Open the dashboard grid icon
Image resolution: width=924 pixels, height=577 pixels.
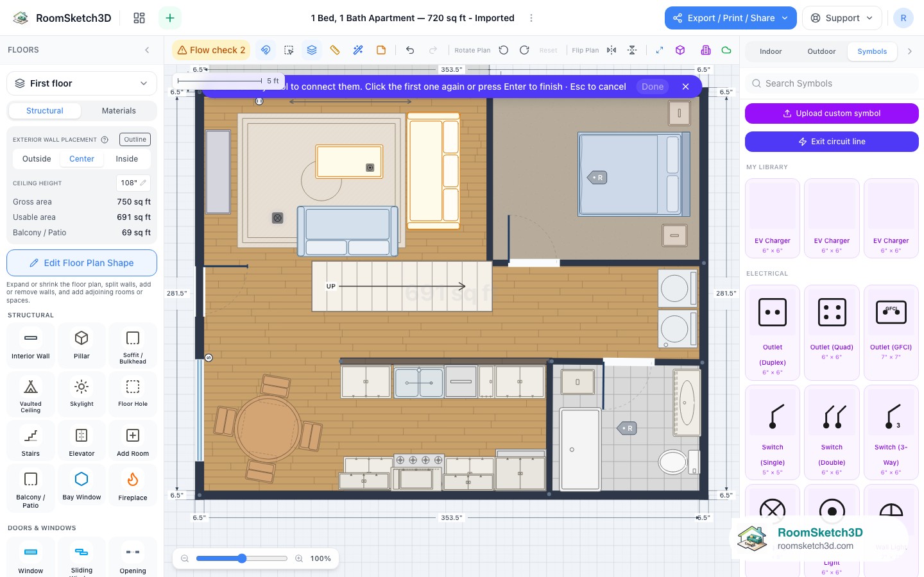click(x=139, y=18)
